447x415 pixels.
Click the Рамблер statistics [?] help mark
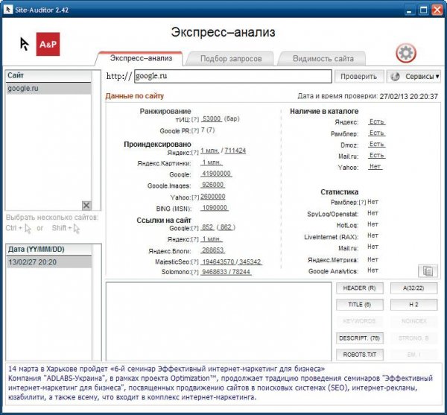coord(362,203)
